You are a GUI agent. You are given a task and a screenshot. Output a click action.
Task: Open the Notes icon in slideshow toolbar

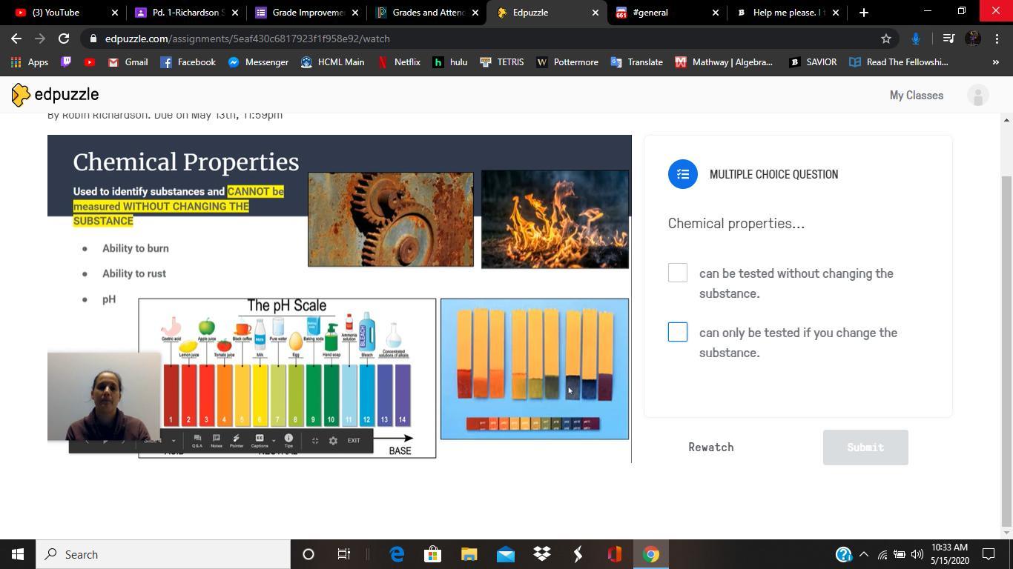click(x=217, y=441)
